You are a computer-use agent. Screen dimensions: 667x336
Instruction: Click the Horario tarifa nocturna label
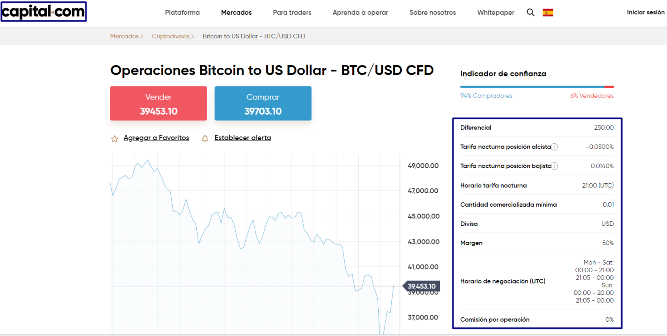point(493,185)
